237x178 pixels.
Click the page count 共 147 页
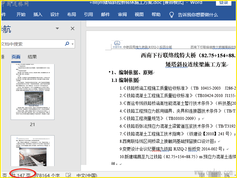click(x=21, y=175)
